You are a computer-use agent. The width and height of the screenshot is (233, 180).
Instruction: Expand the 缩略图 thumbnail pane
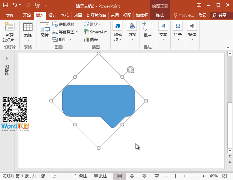pos(7,58)
